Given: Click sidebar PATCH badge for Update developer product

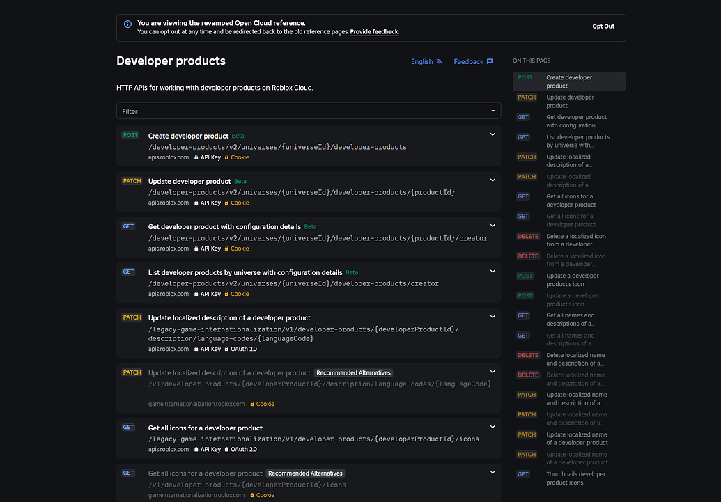Looking at the screenshot, I should (527, 97).
